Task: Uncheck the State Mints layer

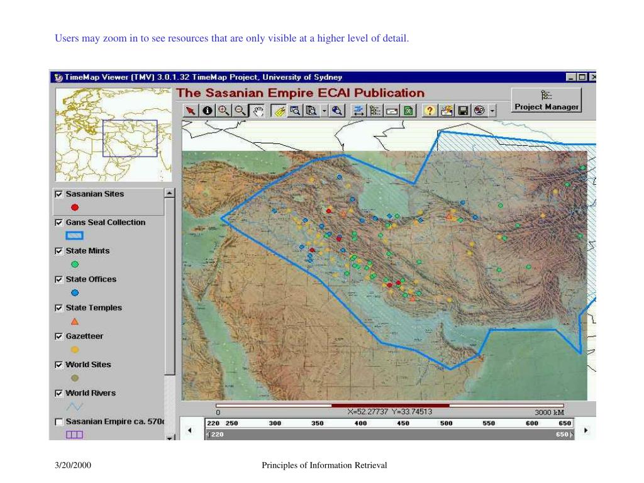Action: (x=58, y=251)
